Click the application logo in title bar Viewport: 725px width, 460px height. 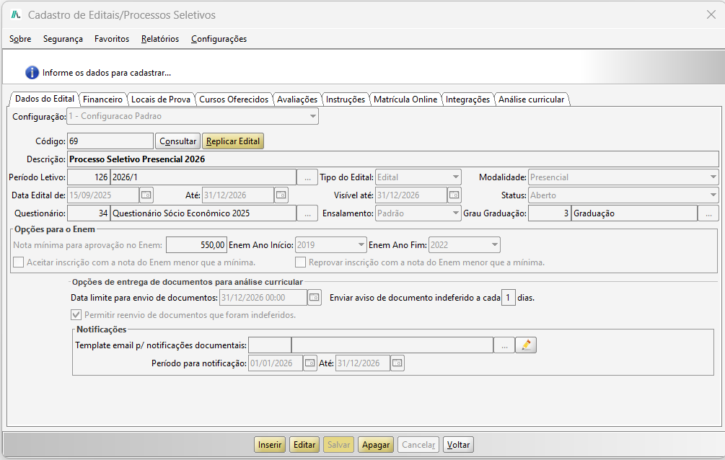16,15
